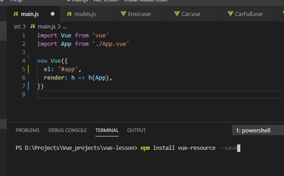Click the JS icon on main.js tab

[x=16, y=14]
